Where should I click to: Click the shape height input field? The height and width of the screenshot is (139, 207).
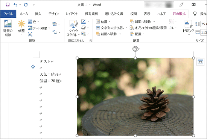[204, 24]
